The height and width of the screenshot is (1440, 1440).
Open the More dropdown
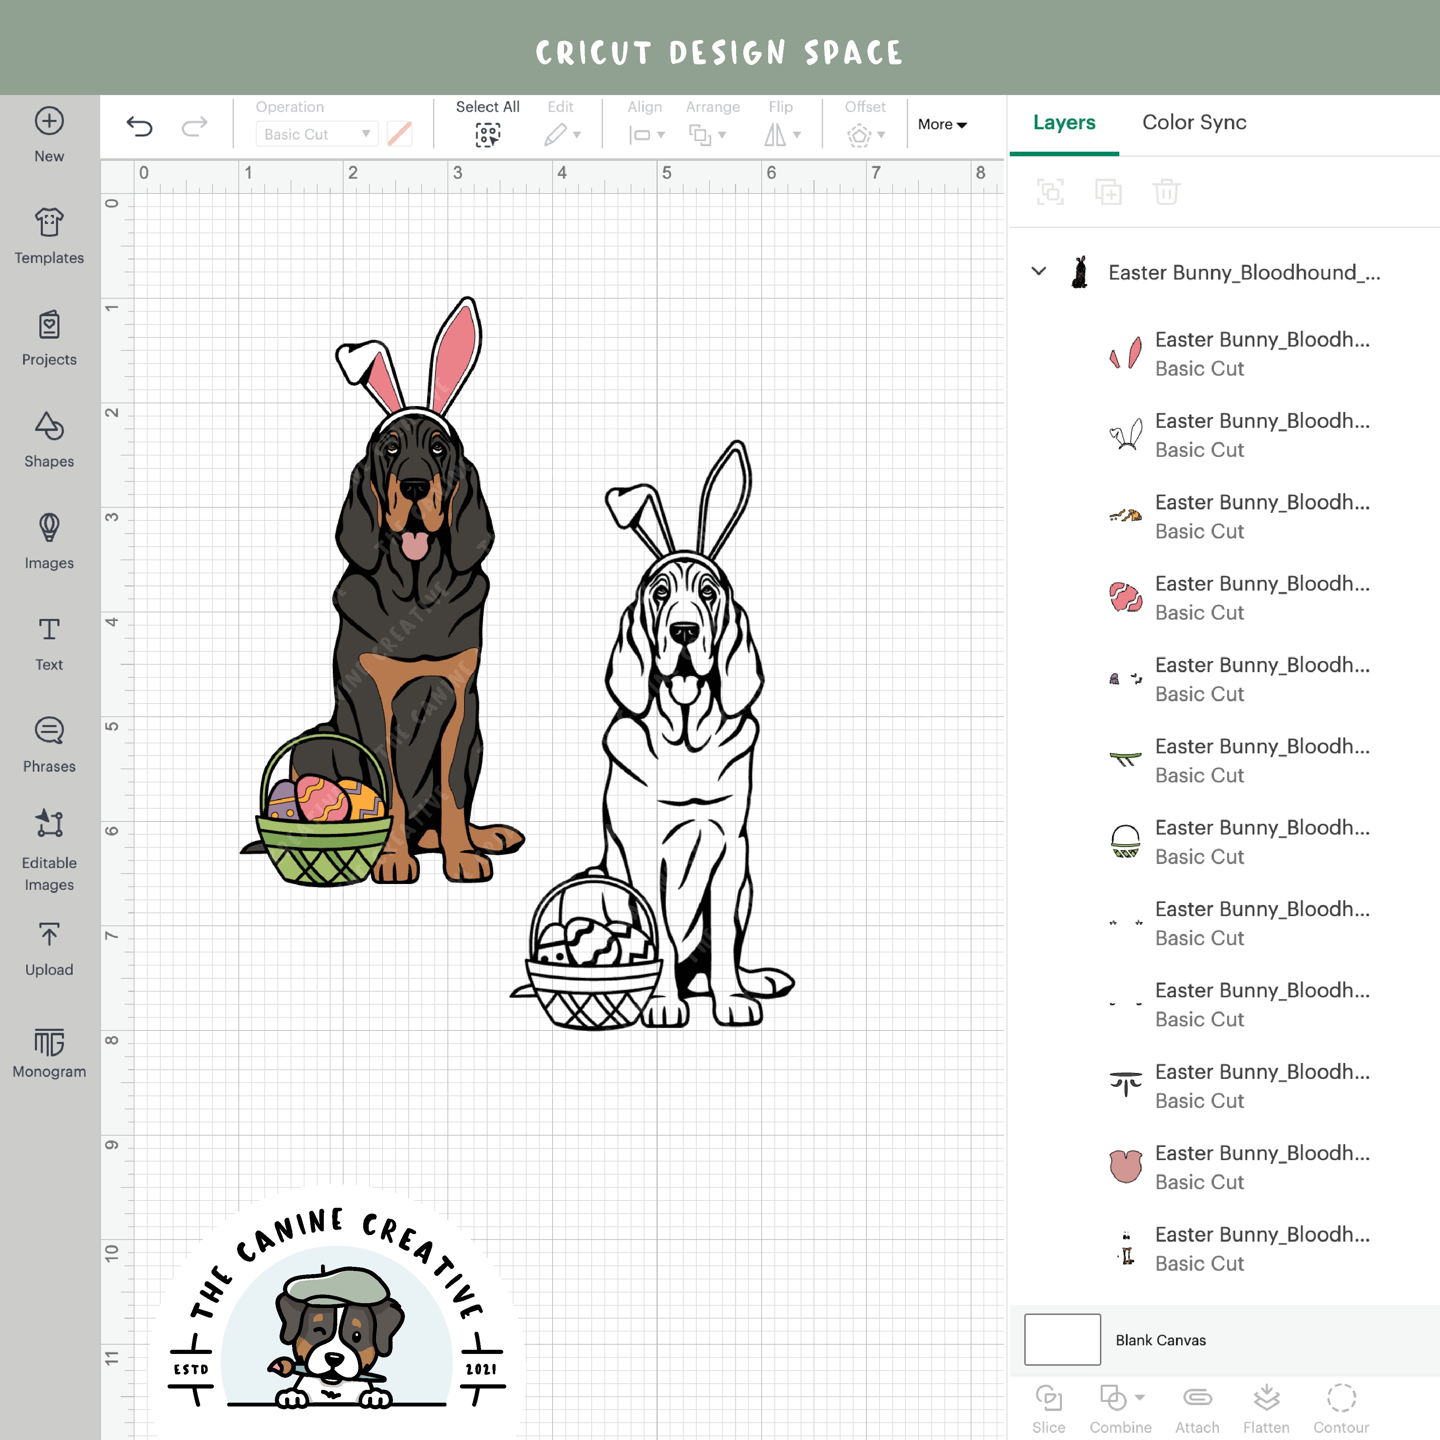(x=941, y=124)
